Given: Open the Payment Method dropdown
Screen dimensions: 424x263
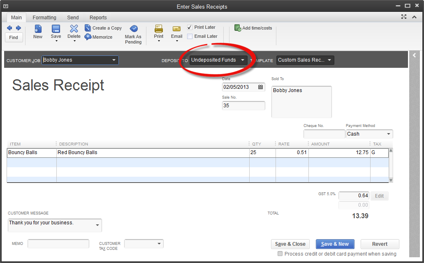Looking at the screenshot, I should coord(388,134).
